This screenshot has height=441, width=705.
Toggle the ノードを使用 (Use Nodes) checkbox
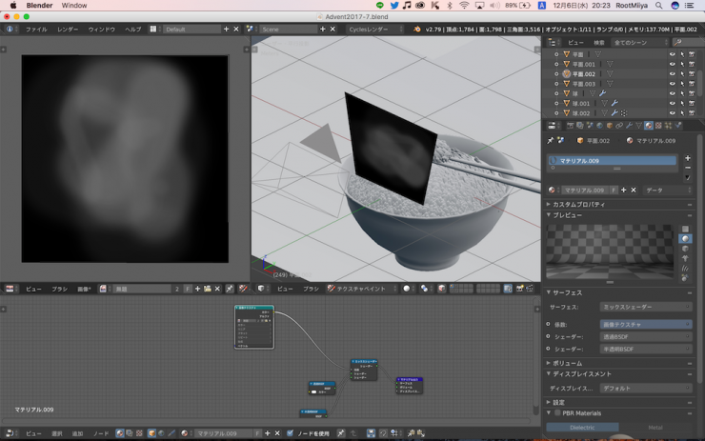point(290,433)
